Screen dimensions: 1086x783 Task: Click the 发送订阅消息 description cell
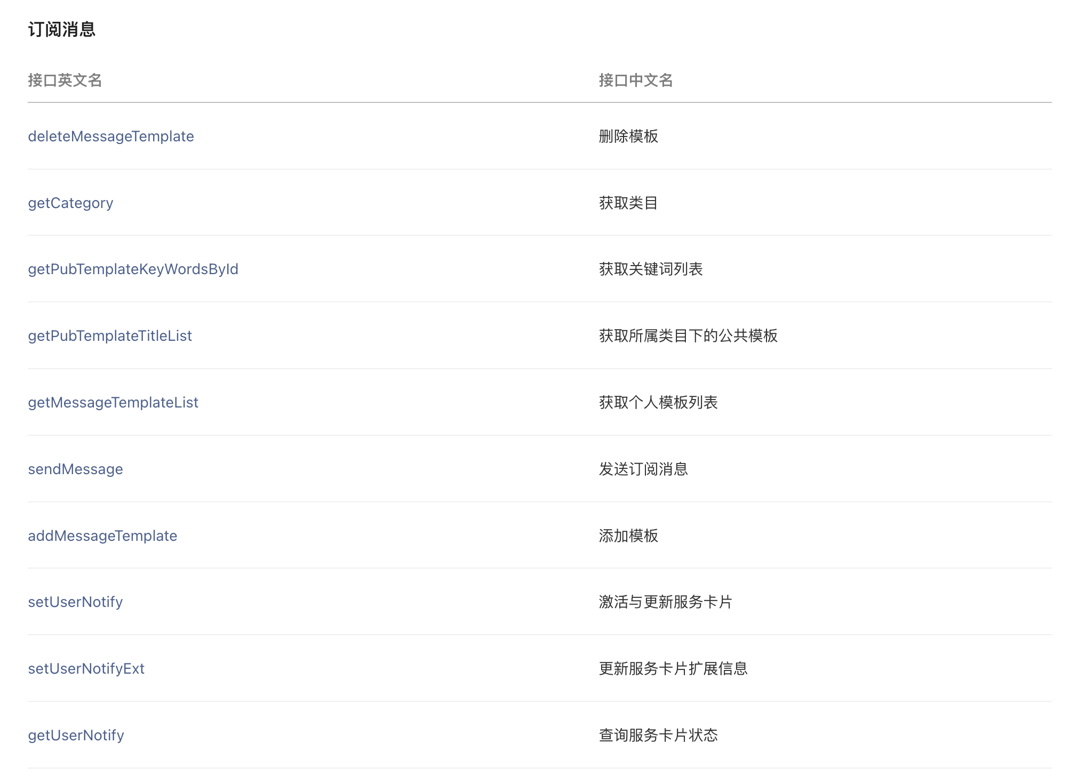coord(643,469)
